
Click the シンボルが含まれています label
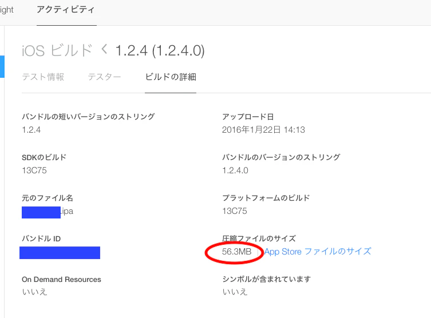[266, 279]
